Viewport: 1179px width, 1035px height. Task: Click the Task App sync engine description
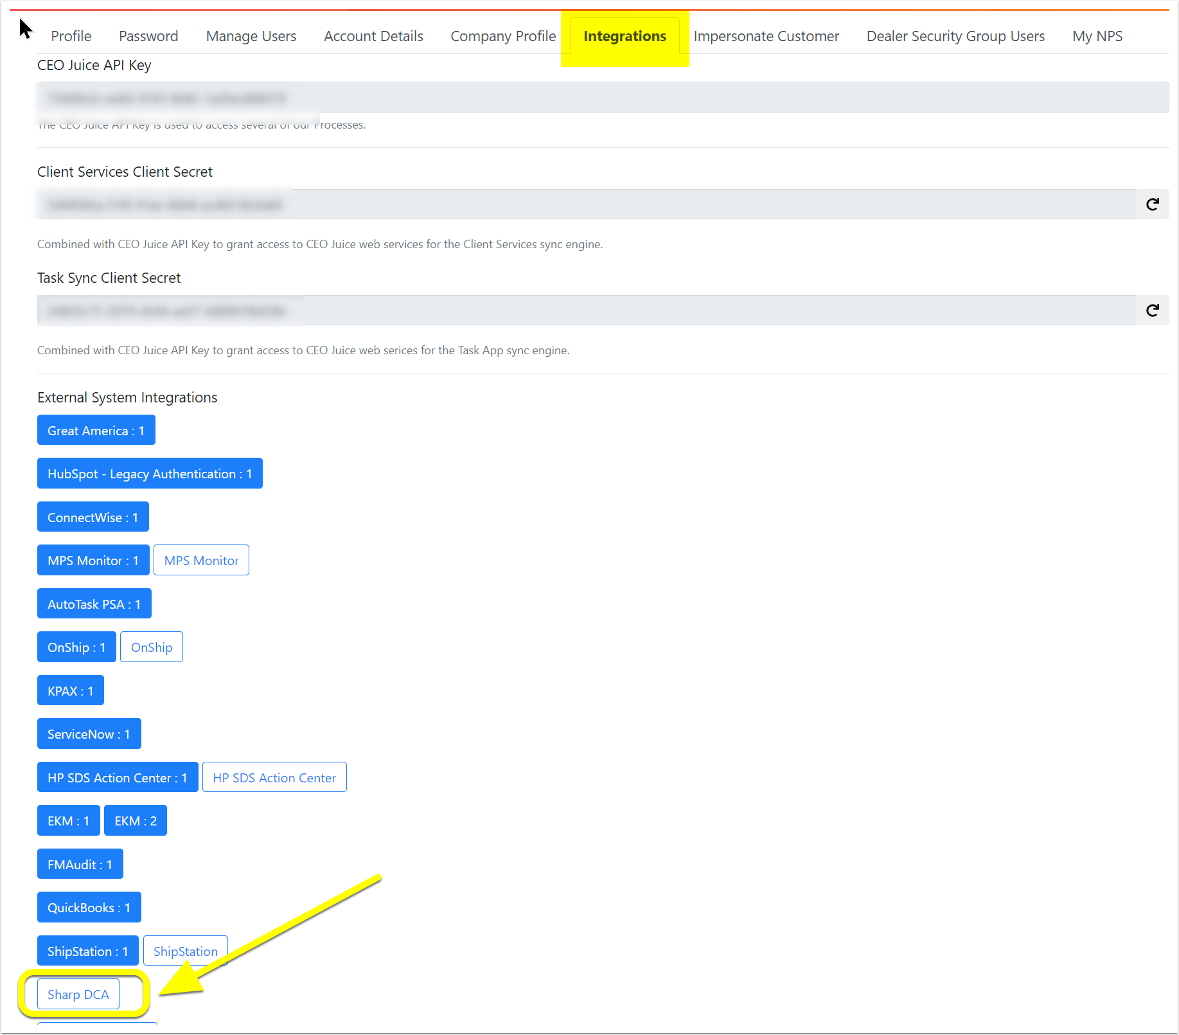click(303, 350)
